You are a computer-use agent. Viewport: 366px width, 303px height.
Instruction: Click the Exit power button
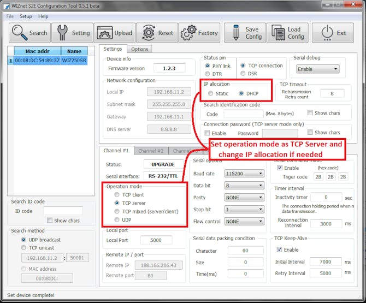pyautogui.click(x=333, y=33)
